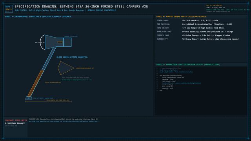Select 'Breaks boarding planks and padlocks in 3 swings'

pyautogui.click(x=207, y=32)
